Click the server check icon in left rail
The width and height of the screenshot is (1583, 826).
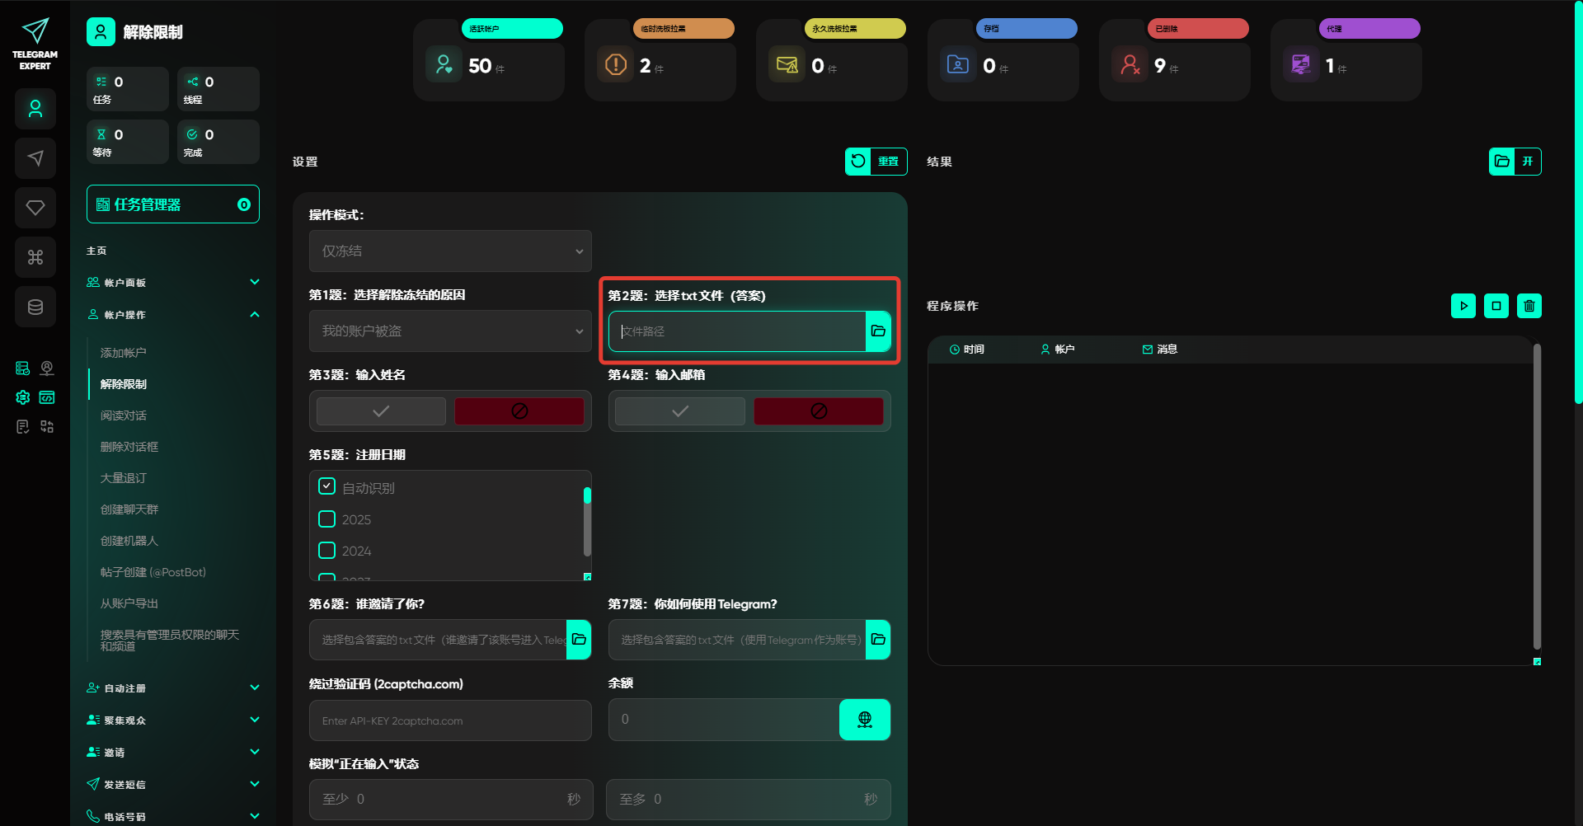(23, 368)
